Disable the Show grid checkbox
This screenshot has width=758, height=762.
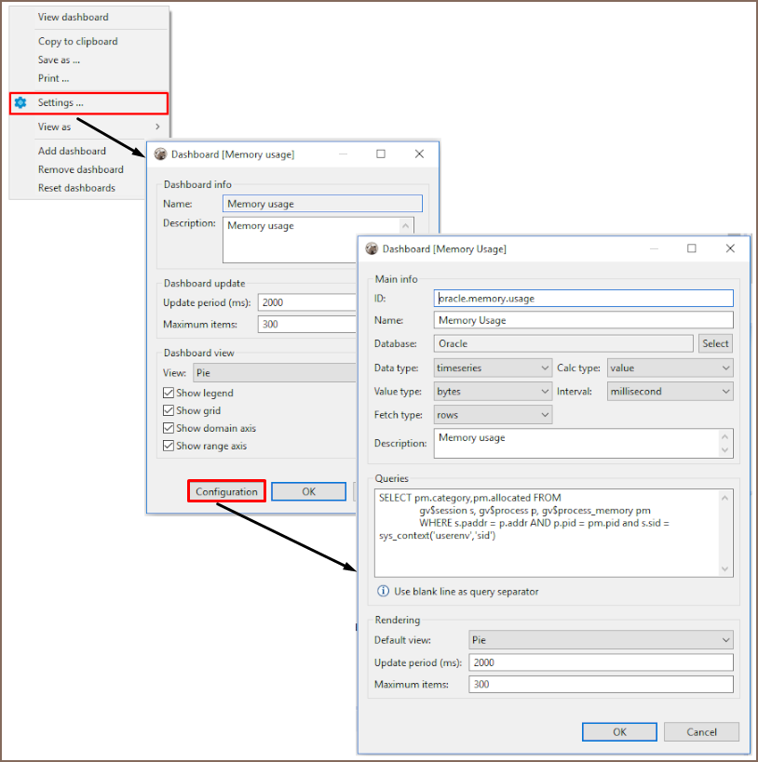[169, 411]
